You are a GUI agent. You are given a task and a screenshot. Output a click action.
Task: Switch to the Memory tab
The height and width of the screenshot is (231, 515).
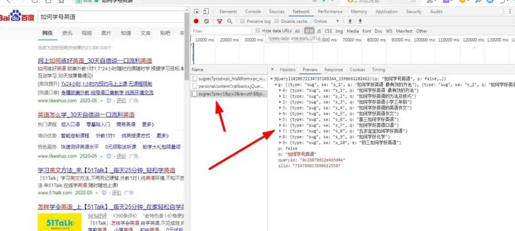[x=359, y=11]
